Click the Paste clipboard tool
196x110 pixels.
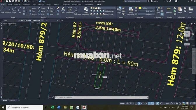[x=180, y=10]
